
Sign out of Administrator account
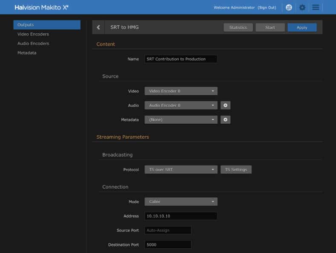click(267, 8)
